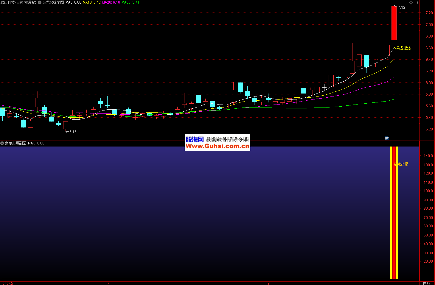
Task: Click the red-yellow signal bar in sub-chart
Action: point(394,213)
